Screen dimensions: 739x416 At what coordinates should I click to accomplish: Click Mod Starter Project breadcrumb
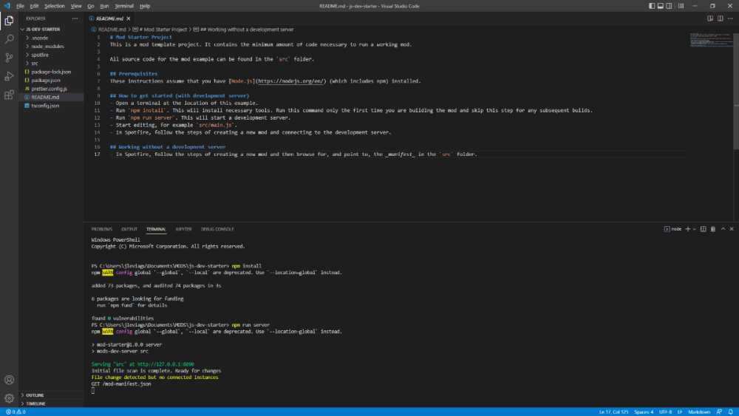click(160, 30)
